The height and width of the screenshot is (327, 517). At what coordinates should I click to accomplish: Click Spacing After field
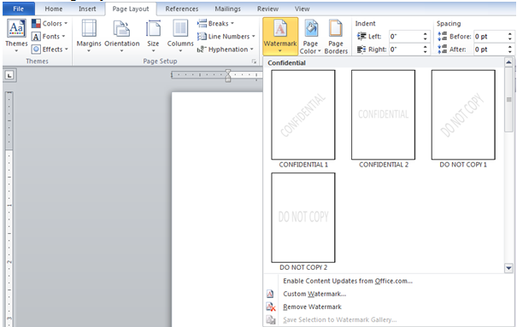(x=490, y=50)
